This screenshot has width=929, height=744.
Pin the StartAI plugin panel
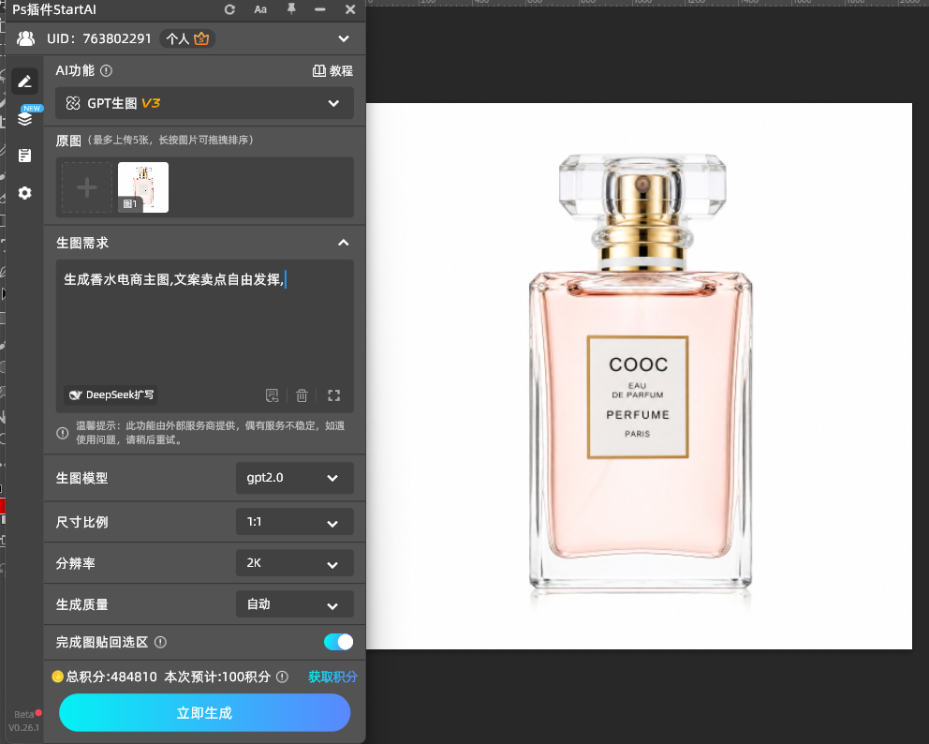pyautogui.click(x=291, y=8)
